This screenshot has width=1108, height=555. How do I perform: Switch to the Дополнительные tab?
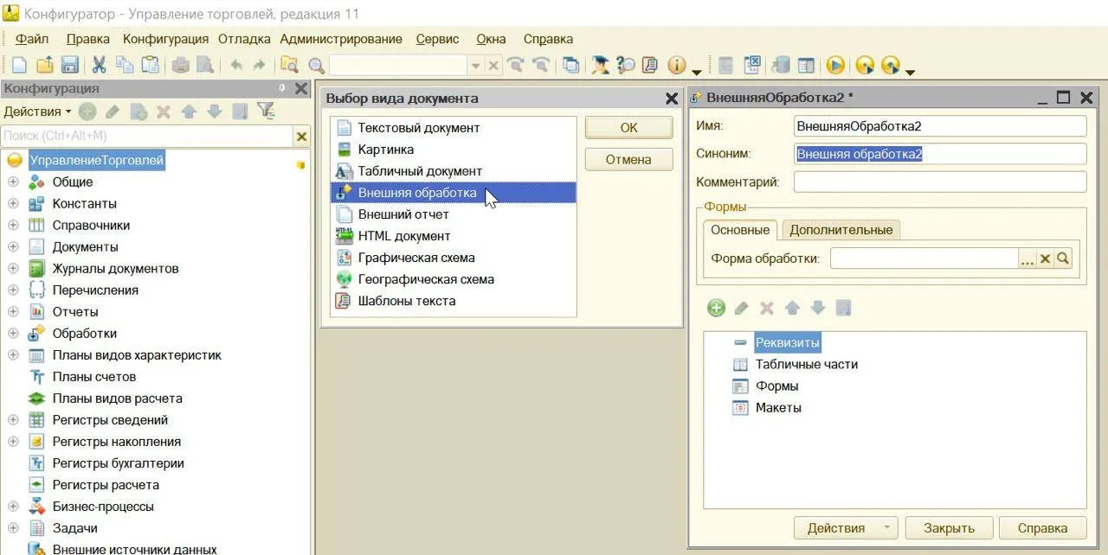[841, 230]
